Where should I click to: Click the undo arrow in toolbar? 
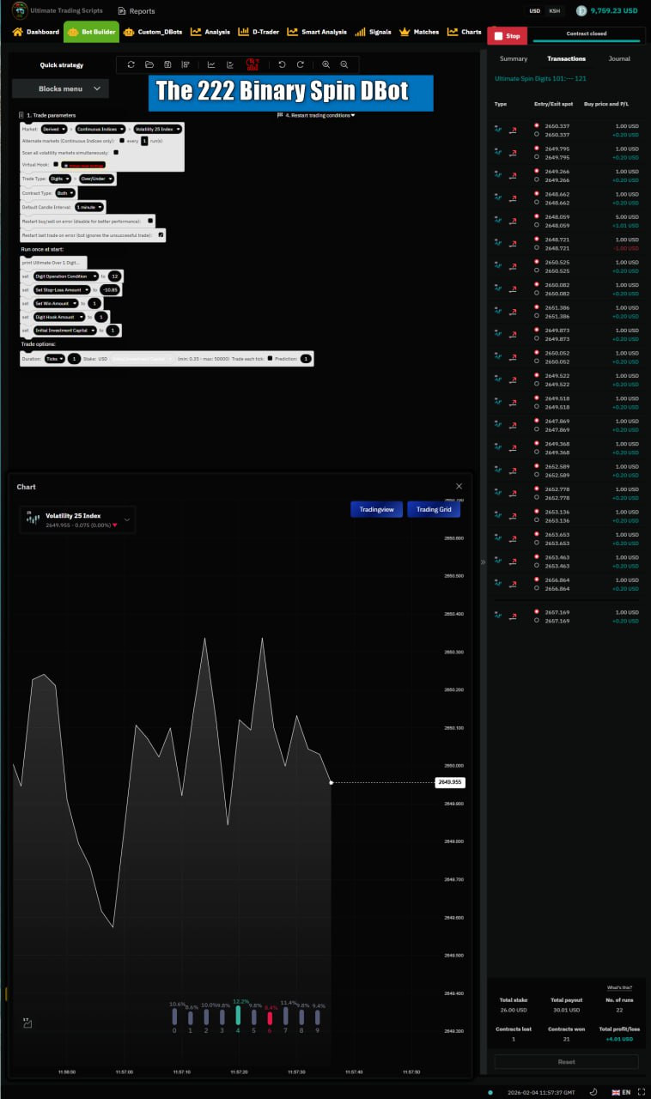coord(282,64)
